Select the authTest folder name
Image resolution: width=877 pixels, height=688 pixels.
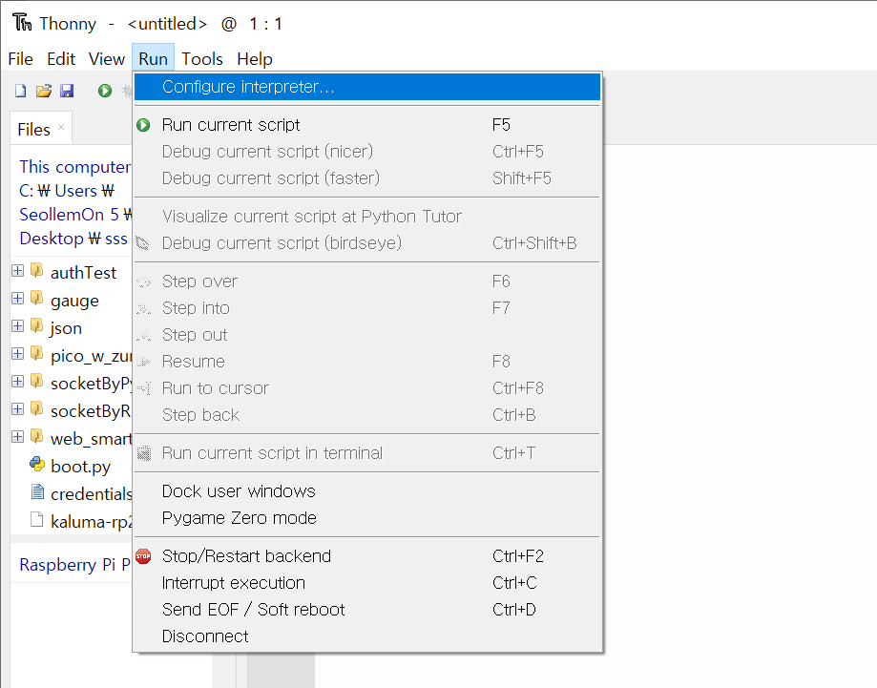tap(83, 272)
